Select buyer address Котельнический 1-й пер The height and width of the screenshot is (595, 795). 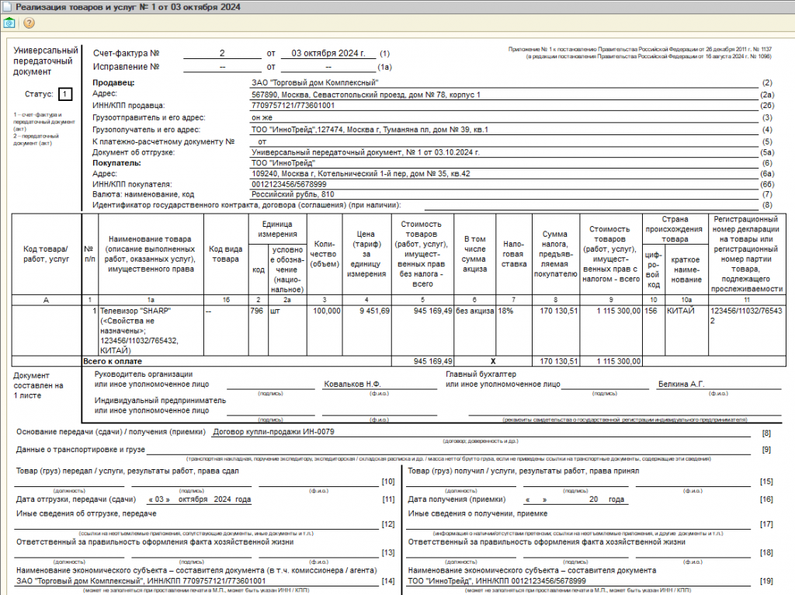point(360,174)
